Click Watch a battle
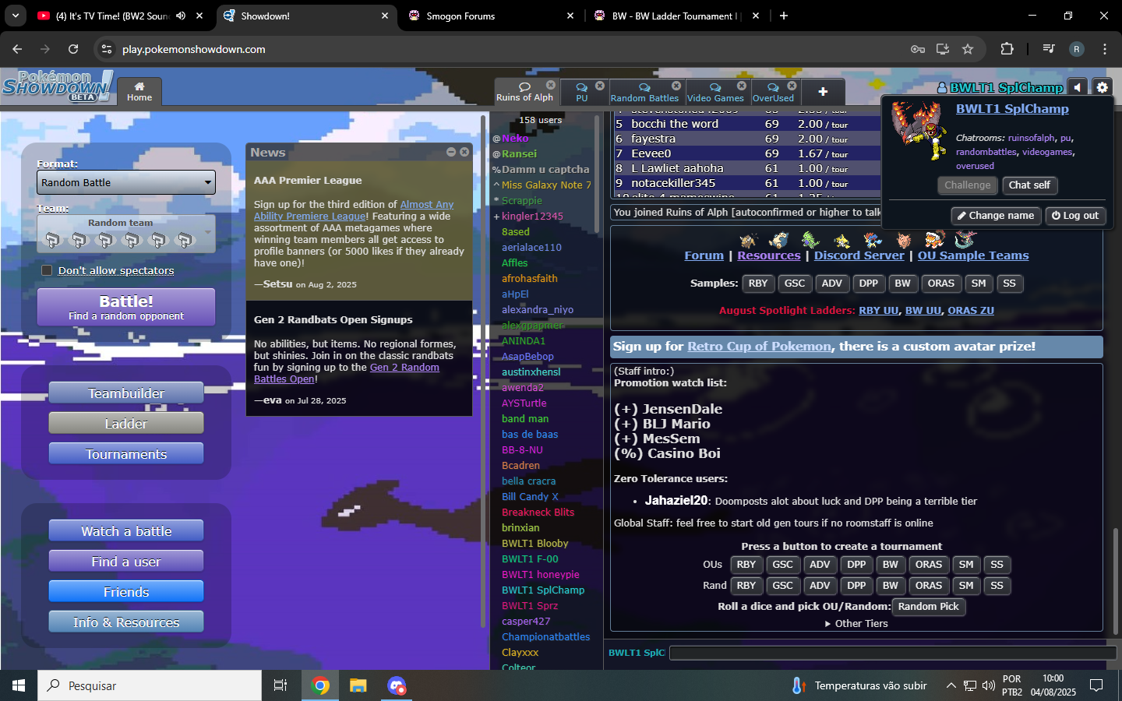 [126, 531]
